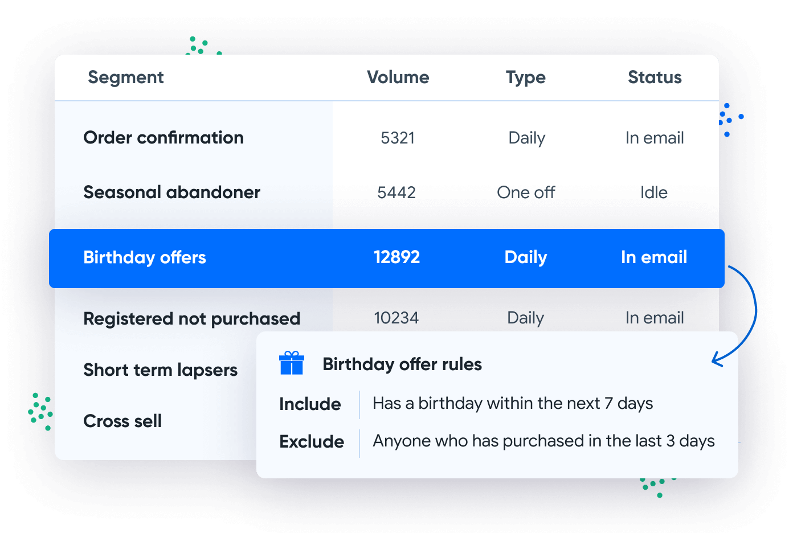
Task: Click the birthday within 7 days rule
Action: click(x=513, y=404)
